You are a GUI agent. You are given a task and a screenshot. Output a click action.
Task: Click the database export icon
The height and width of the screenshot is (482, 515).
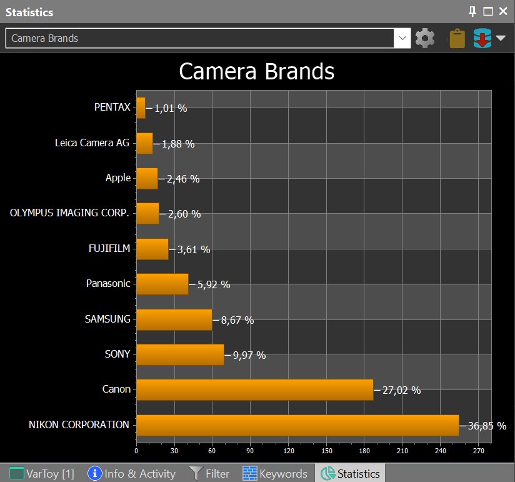click(481, 38)
